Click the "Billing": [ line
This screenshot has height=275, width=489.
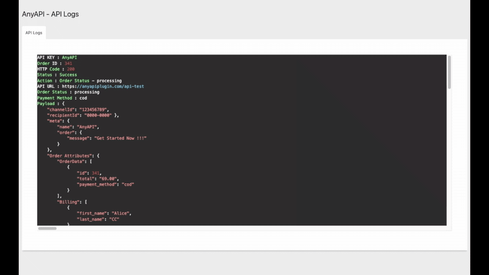72,202
